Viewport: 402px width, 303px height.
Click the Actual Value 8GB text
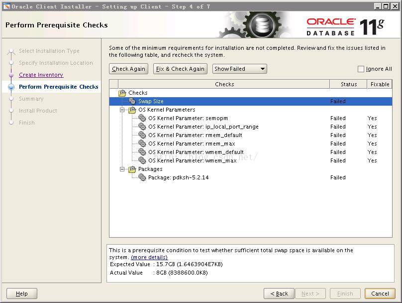pyautogui.click(x=159, y=273)
